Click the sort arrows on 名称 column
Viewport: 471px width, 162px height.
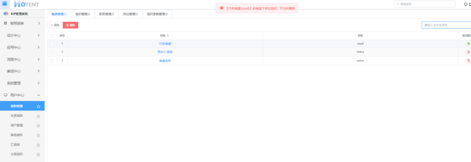tap(168, 36)
